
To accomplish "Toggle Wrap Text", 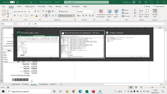I will (x=63, y=11).
